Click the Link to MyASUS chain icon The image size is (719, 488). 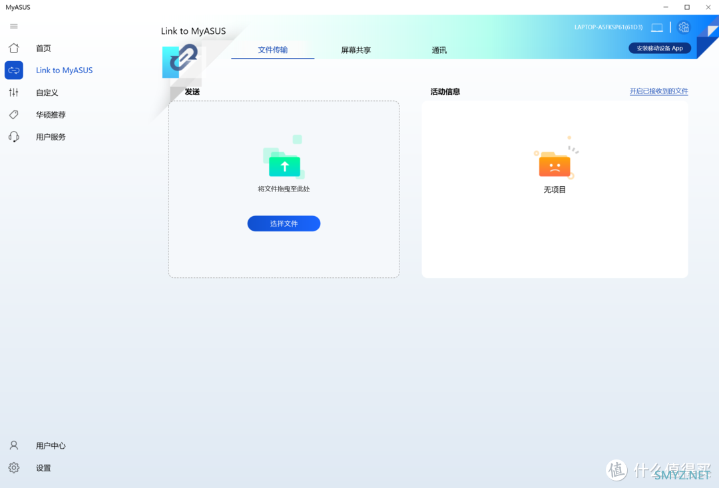pyautogui.click(x=14, y=70)
